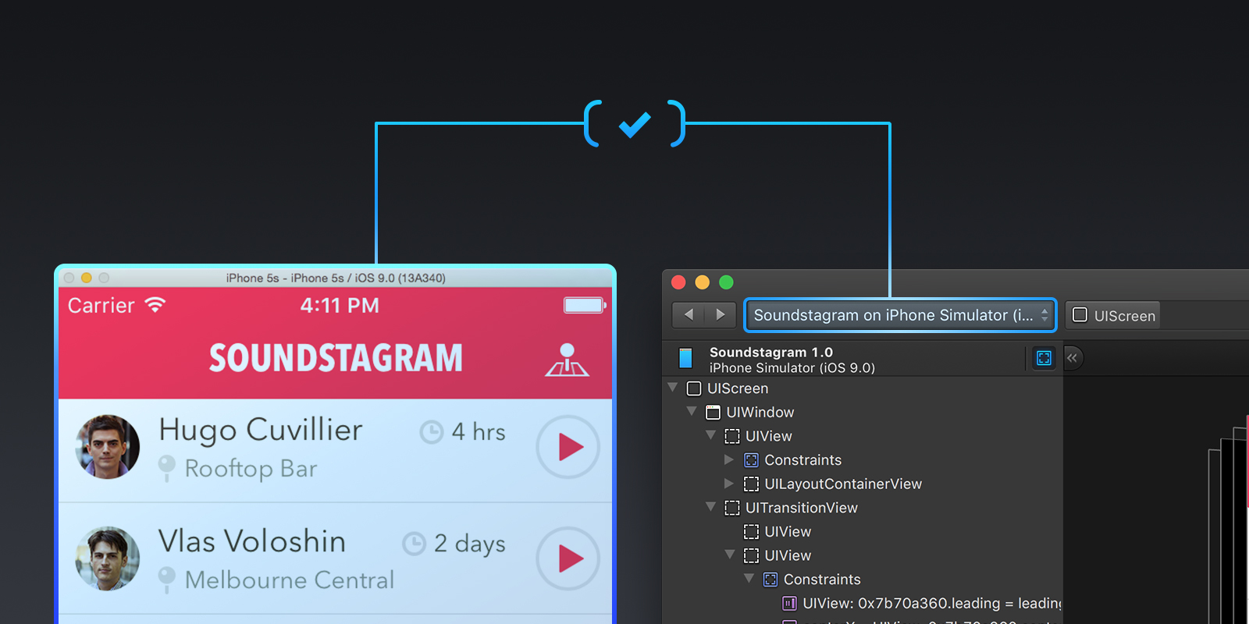Collapse the Constraints node under the inner UIView
The image size is (1249, 624).
coord(749,579)
